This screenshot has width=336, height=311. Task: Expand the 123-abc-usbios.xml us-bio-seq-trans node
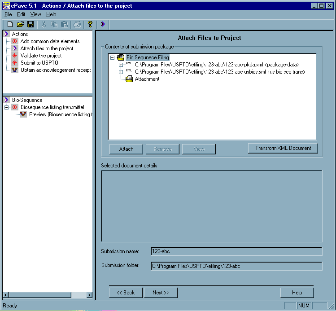coord(121,72)
